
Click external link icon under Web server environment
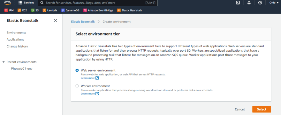[x=97, y=78]
